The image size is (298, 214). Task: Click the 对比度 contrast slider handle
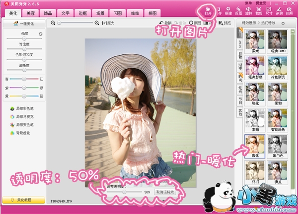[24, 49]
